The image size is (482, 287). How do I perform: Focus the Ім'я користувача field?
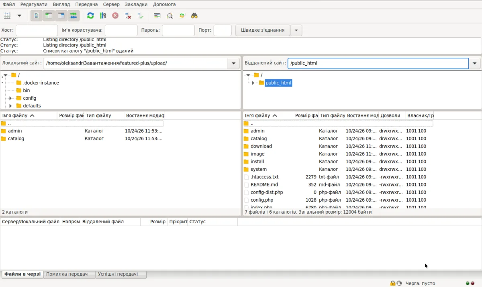coord(121,30)
